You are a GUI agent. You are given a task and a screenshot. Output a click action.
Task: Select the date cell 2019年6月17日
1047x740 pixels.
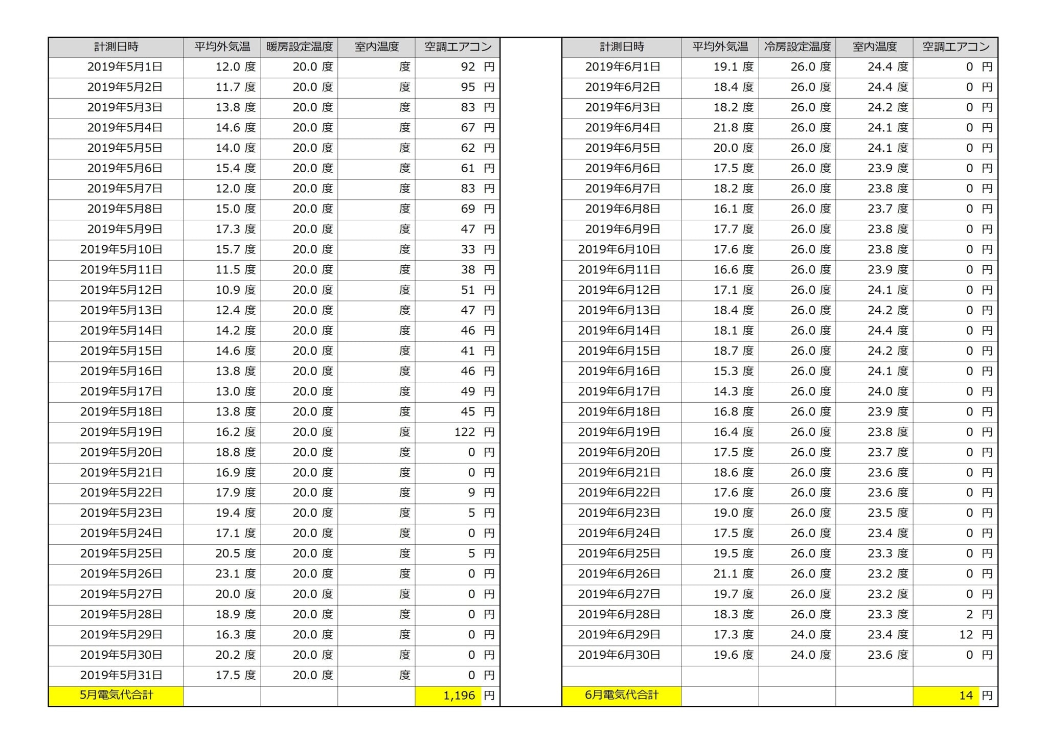pyautogui.click(x=622, y=392)
